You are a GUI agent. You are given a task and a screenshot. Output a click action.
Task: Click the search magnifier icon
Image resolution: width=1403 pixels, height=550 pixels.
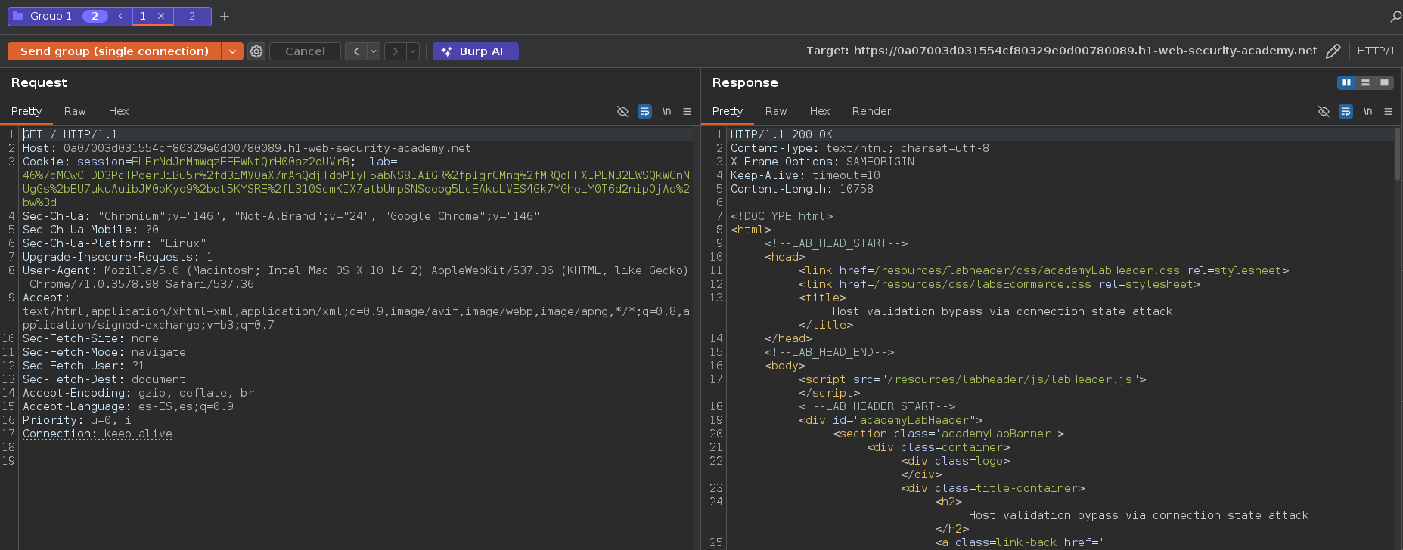coord(1395,16)
